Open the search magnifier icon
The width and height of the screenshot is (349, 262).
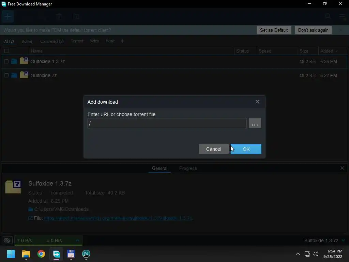click(x=328, y=16)
